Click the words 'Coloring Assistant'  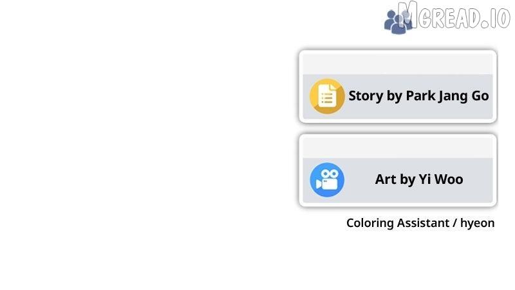398,223
